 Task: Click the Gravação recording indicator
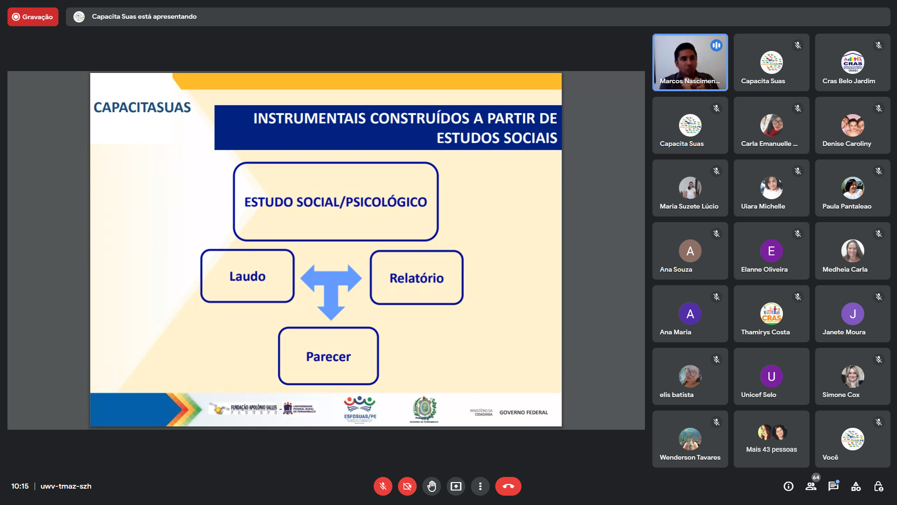click(33, 17)
